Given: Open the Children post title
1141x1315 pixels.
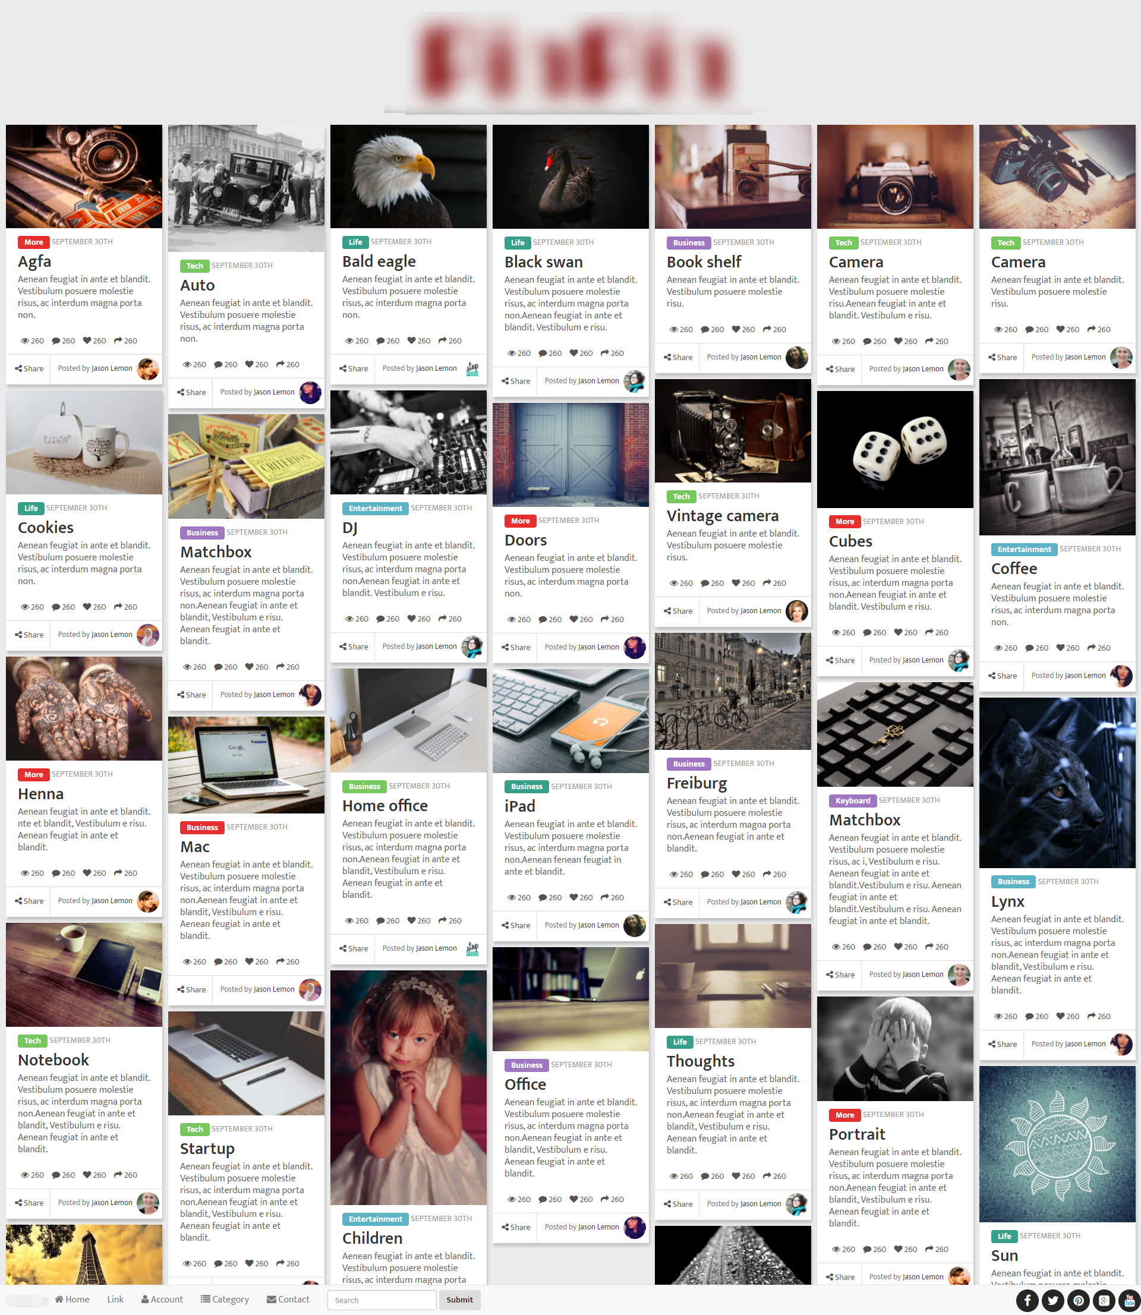Looking at the screenshot, I should coord(373,1238).
